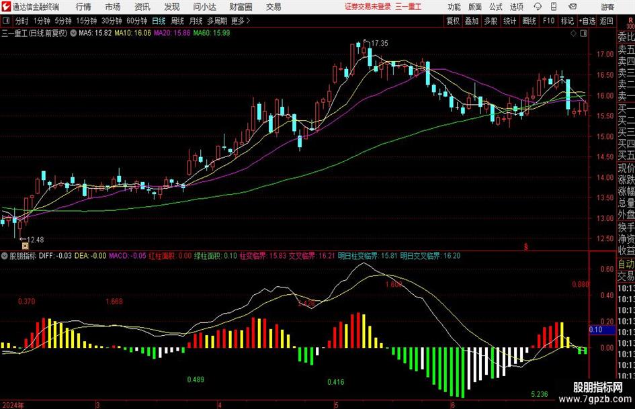Expand the 股朋指标 indicator dropdown arrow

click(x=5, y=256)
